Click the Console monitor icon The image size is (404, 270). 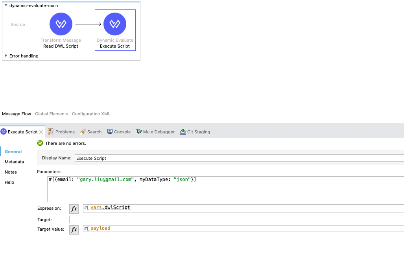pyautogui.click(x=110, y=131)
